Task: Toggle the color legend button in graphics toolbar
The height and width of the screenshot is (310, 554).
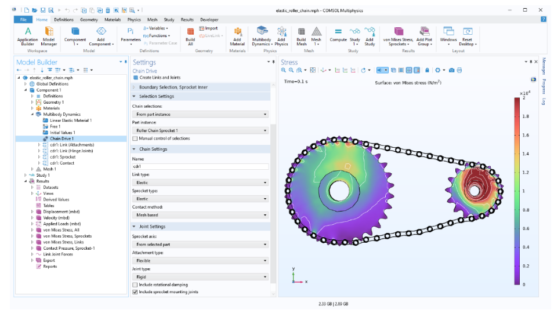Action: tap(417, 70)
